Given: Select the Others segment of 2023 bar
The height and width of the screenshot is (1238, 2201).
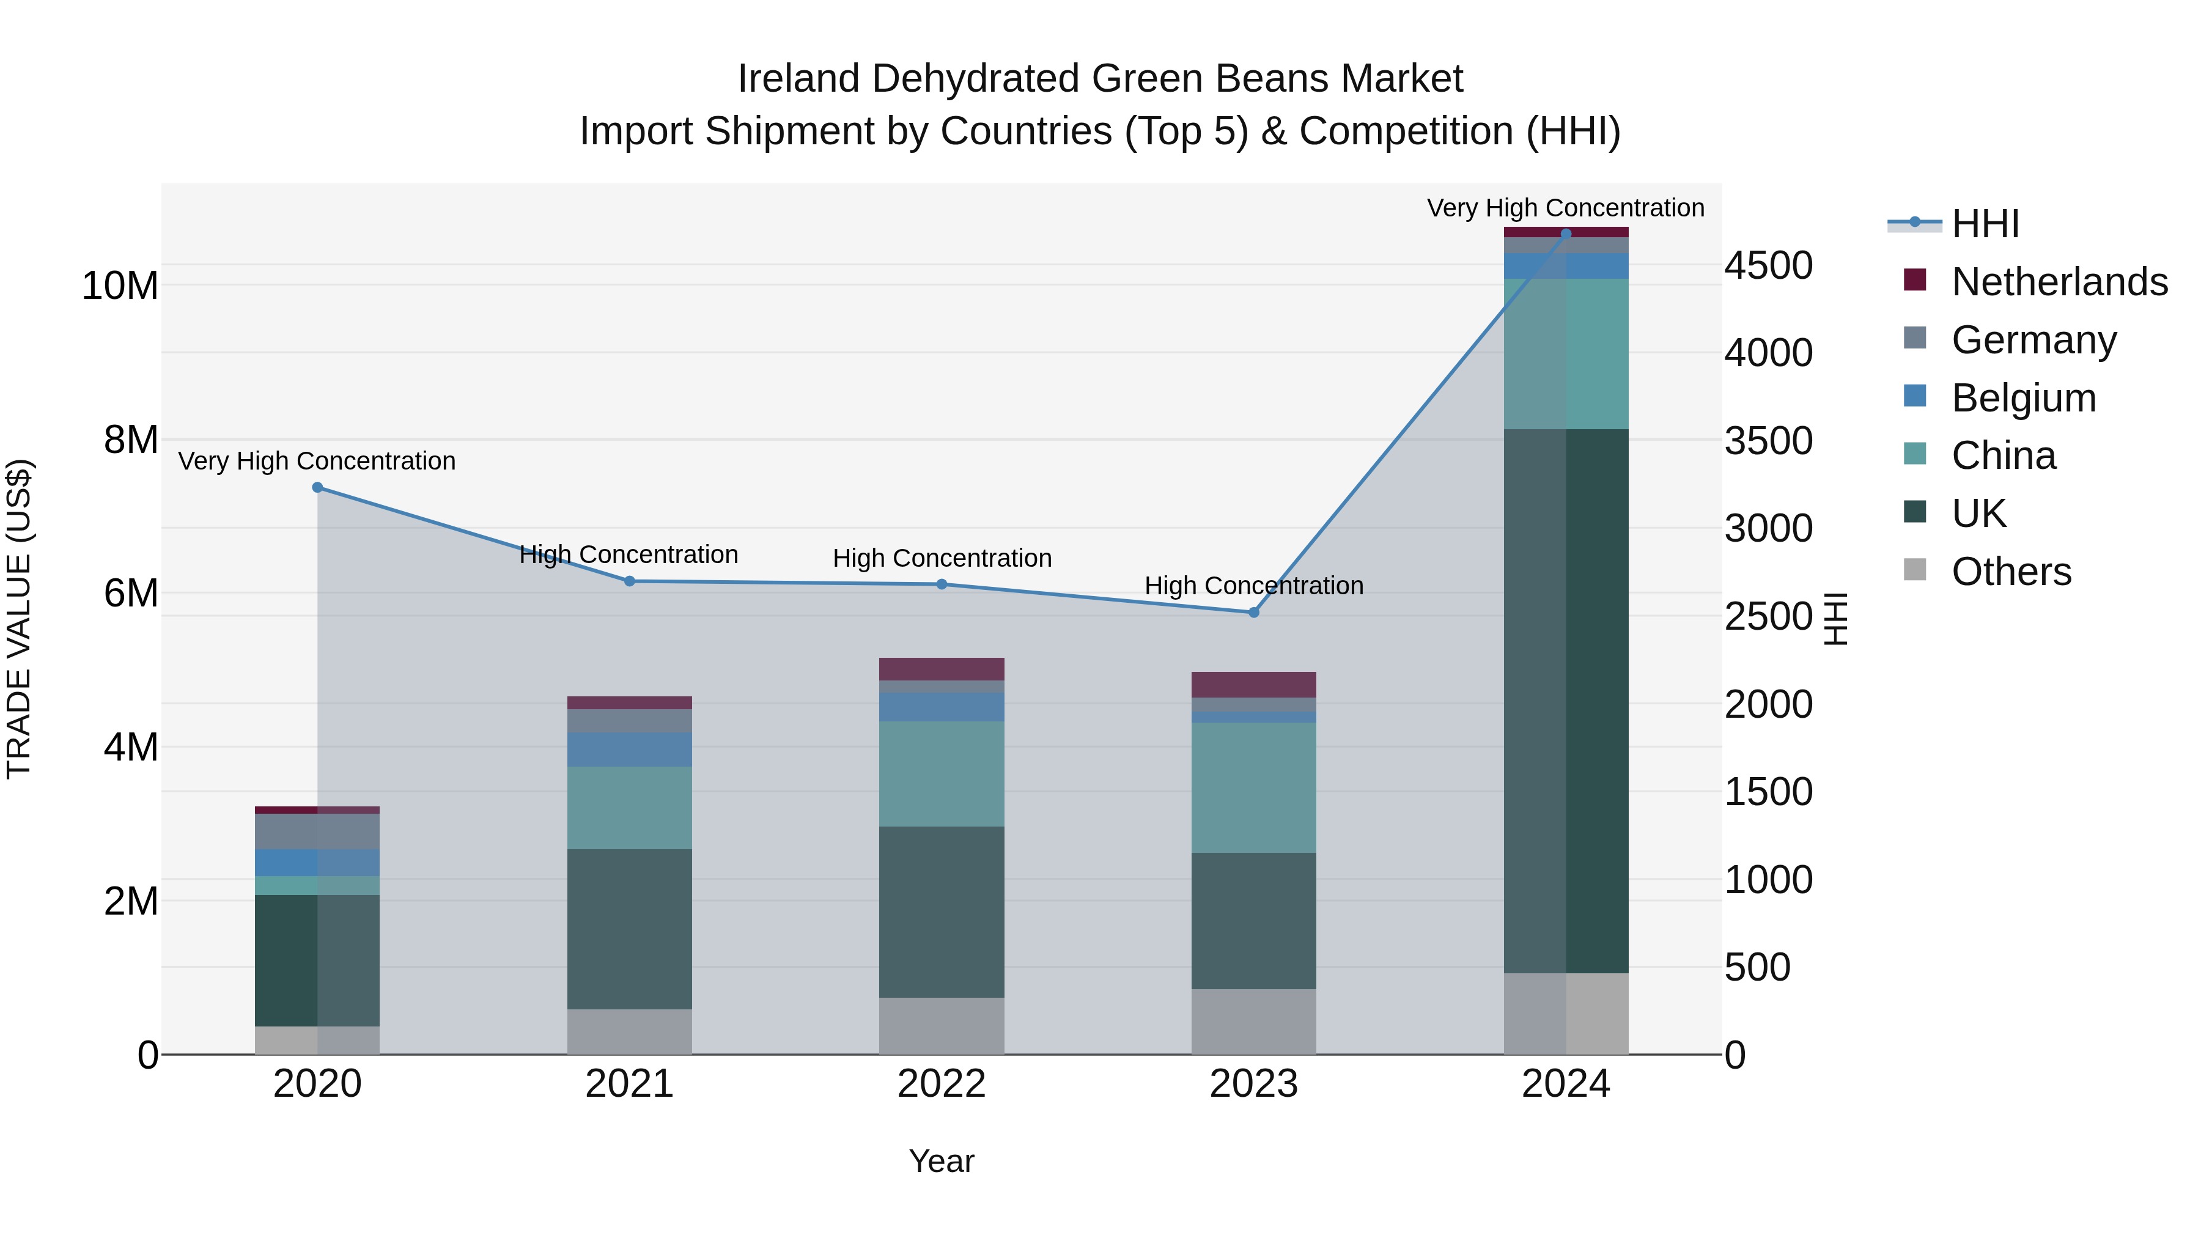Looking at the screenshot, I should 1253,1022.
